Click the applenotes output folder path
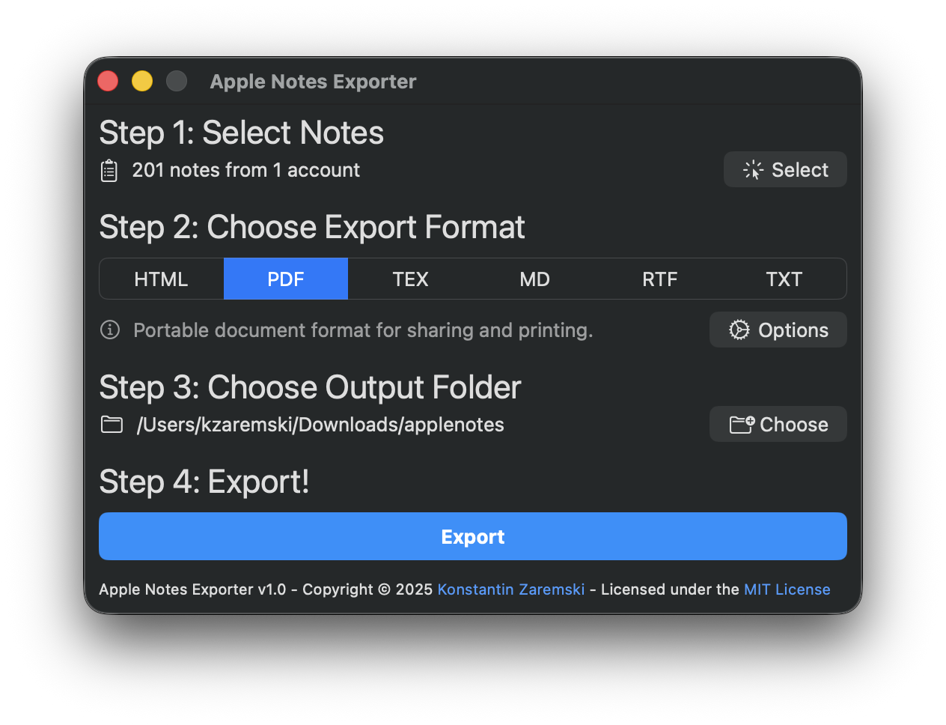Screen dimensions: 946x725 pos(320,424)
